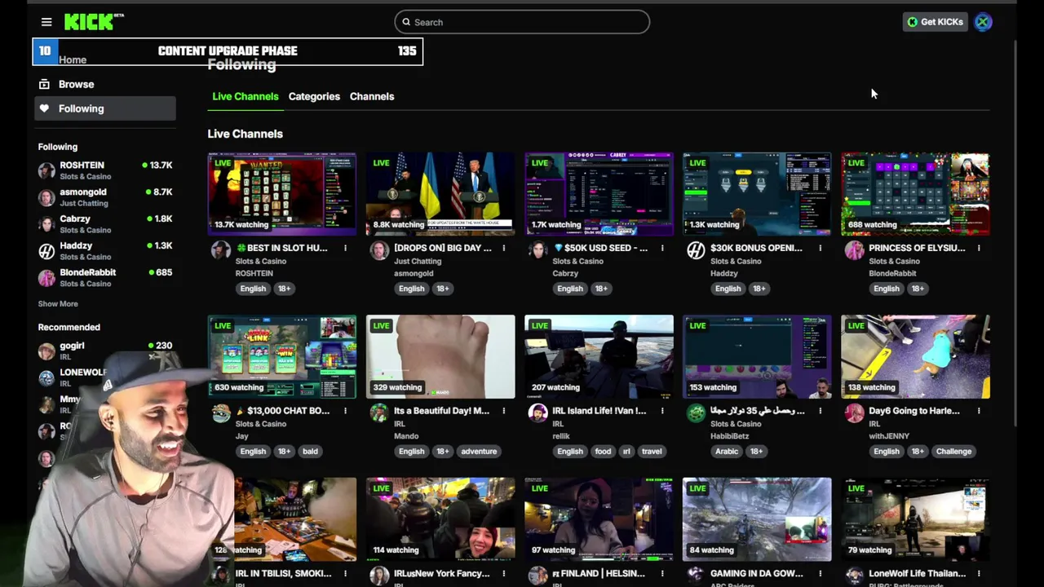The width and height of the screenshot is (1044, 587).
Task: Open options menu for DROPS ON BIG DAY stream
Action: [x=503, y=248]
